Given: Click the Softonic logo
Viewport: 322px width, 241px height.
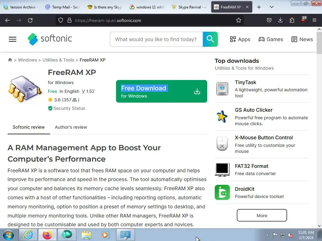Looking at the screenshot, I should tap(50, 39).
